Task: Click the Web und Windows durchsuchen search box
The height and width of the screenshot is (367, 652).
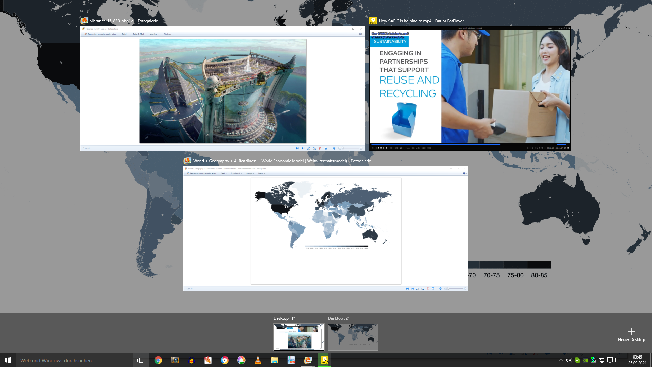Action: tap(75, 360)
